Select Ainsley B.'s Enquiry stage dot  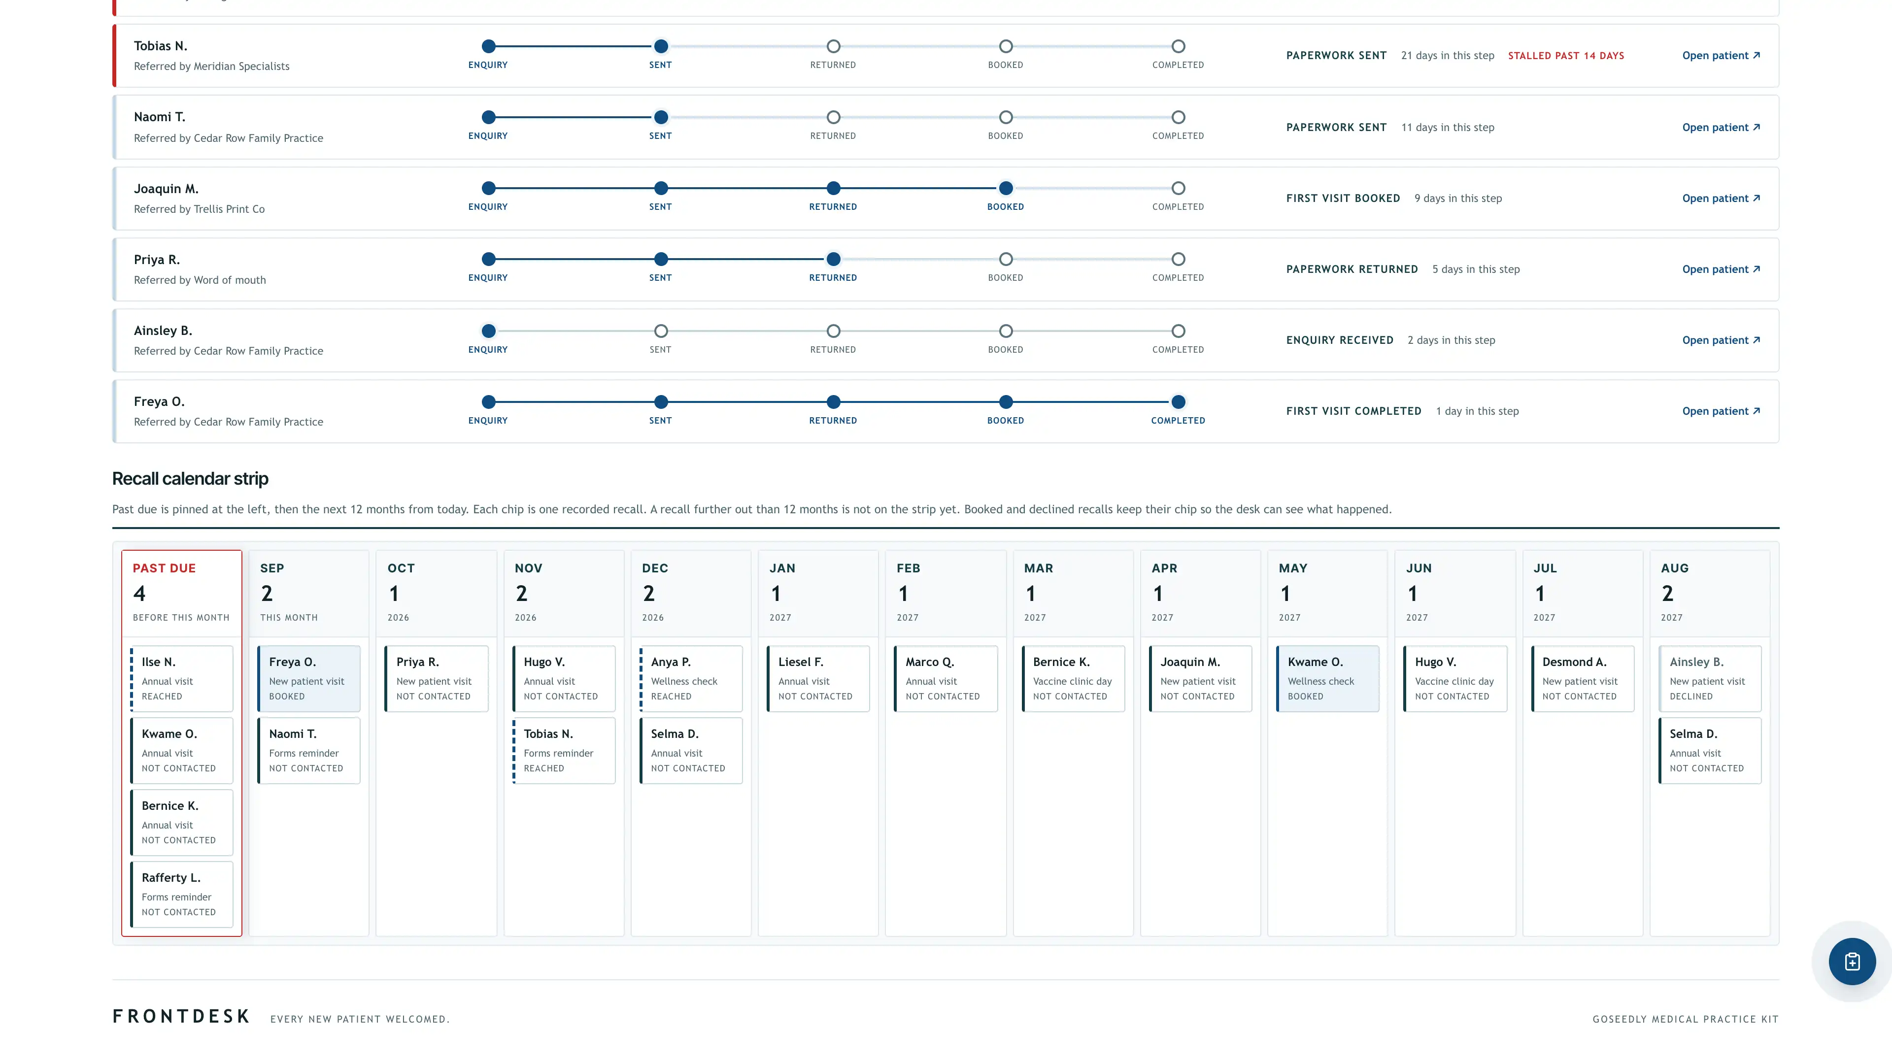pos(488,331)
